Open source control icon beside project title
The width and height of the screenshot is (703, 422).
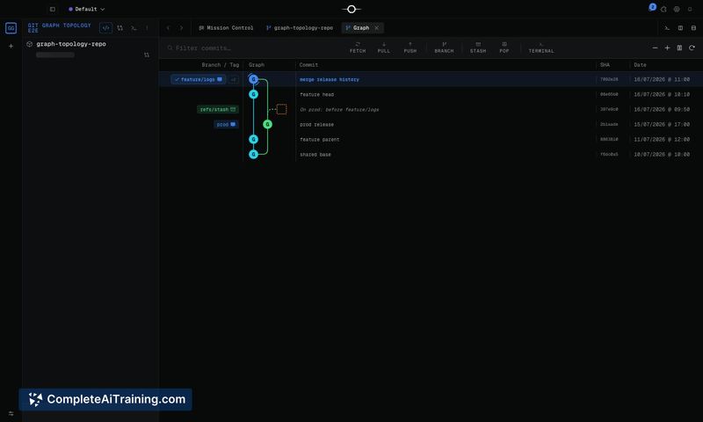pyautogui.click(x=120, y=28)
